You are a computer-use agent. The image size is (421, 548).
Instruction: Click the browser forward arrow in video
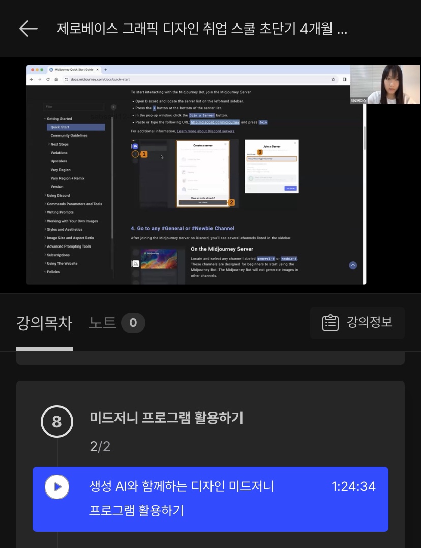pyautogui.click(x=40, y=79)
